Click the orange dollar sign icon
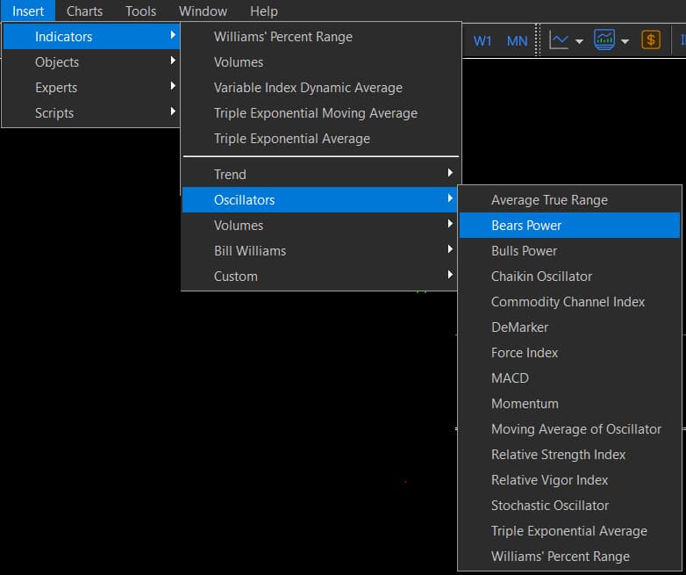This screenshot has height=575, width=686. coord(650,40)
